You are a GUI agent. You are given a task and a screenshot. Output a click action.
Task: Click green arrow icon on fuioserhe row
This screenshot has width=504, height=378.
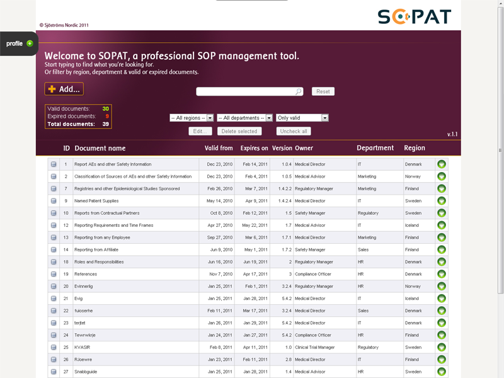[x=442, y=311]
